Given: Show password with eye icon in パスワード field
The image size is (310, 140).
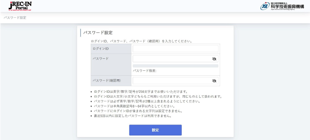Looking at the screenshot, I should tap(214, 59).
